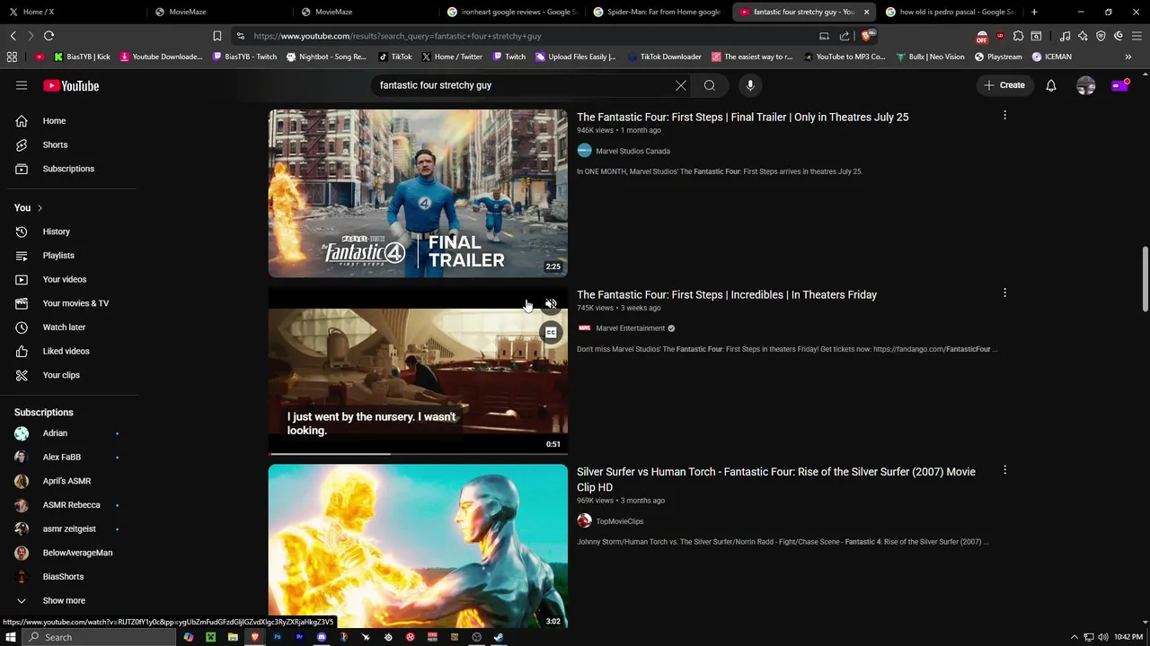1150x646 pixels.
Task: Open Steam from the taskbar
Action: point(499,637)
